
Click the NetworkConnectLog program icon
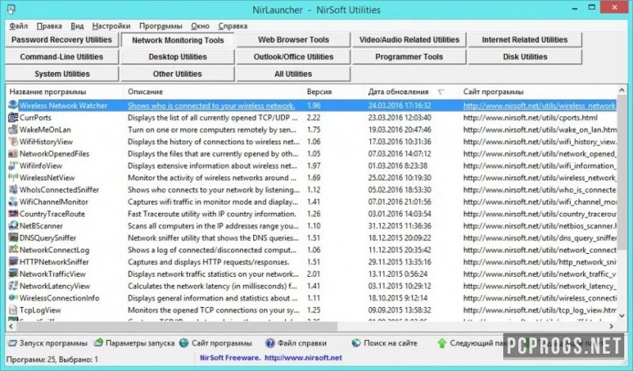point(13,250)
